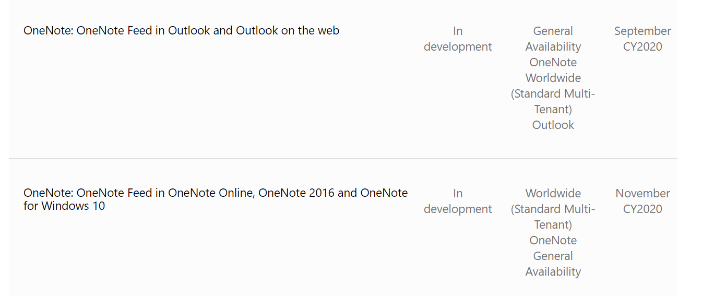Click tags cell starting "Worldwide (Standard Multi-Tenant)"
The image size is (714, 296).
(x=553, y=233)
